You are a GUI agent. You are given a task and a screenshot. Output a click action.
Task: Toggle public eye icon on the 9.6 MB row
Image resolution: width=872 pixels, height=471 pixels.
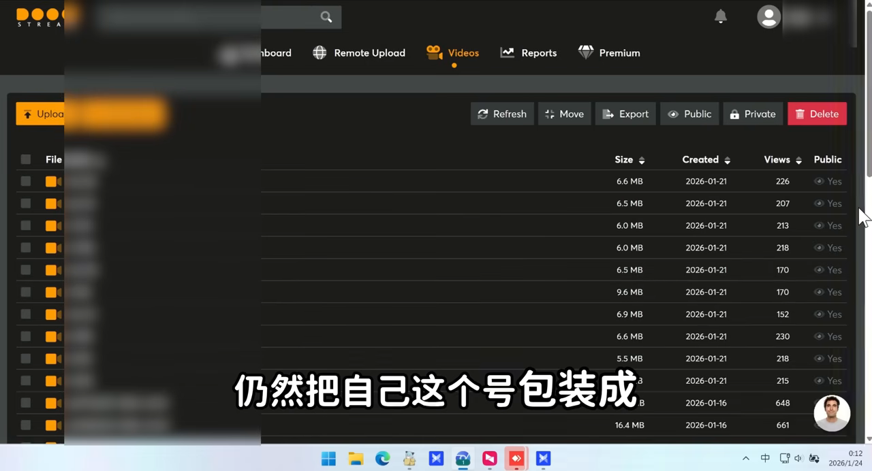coord(819,292)
